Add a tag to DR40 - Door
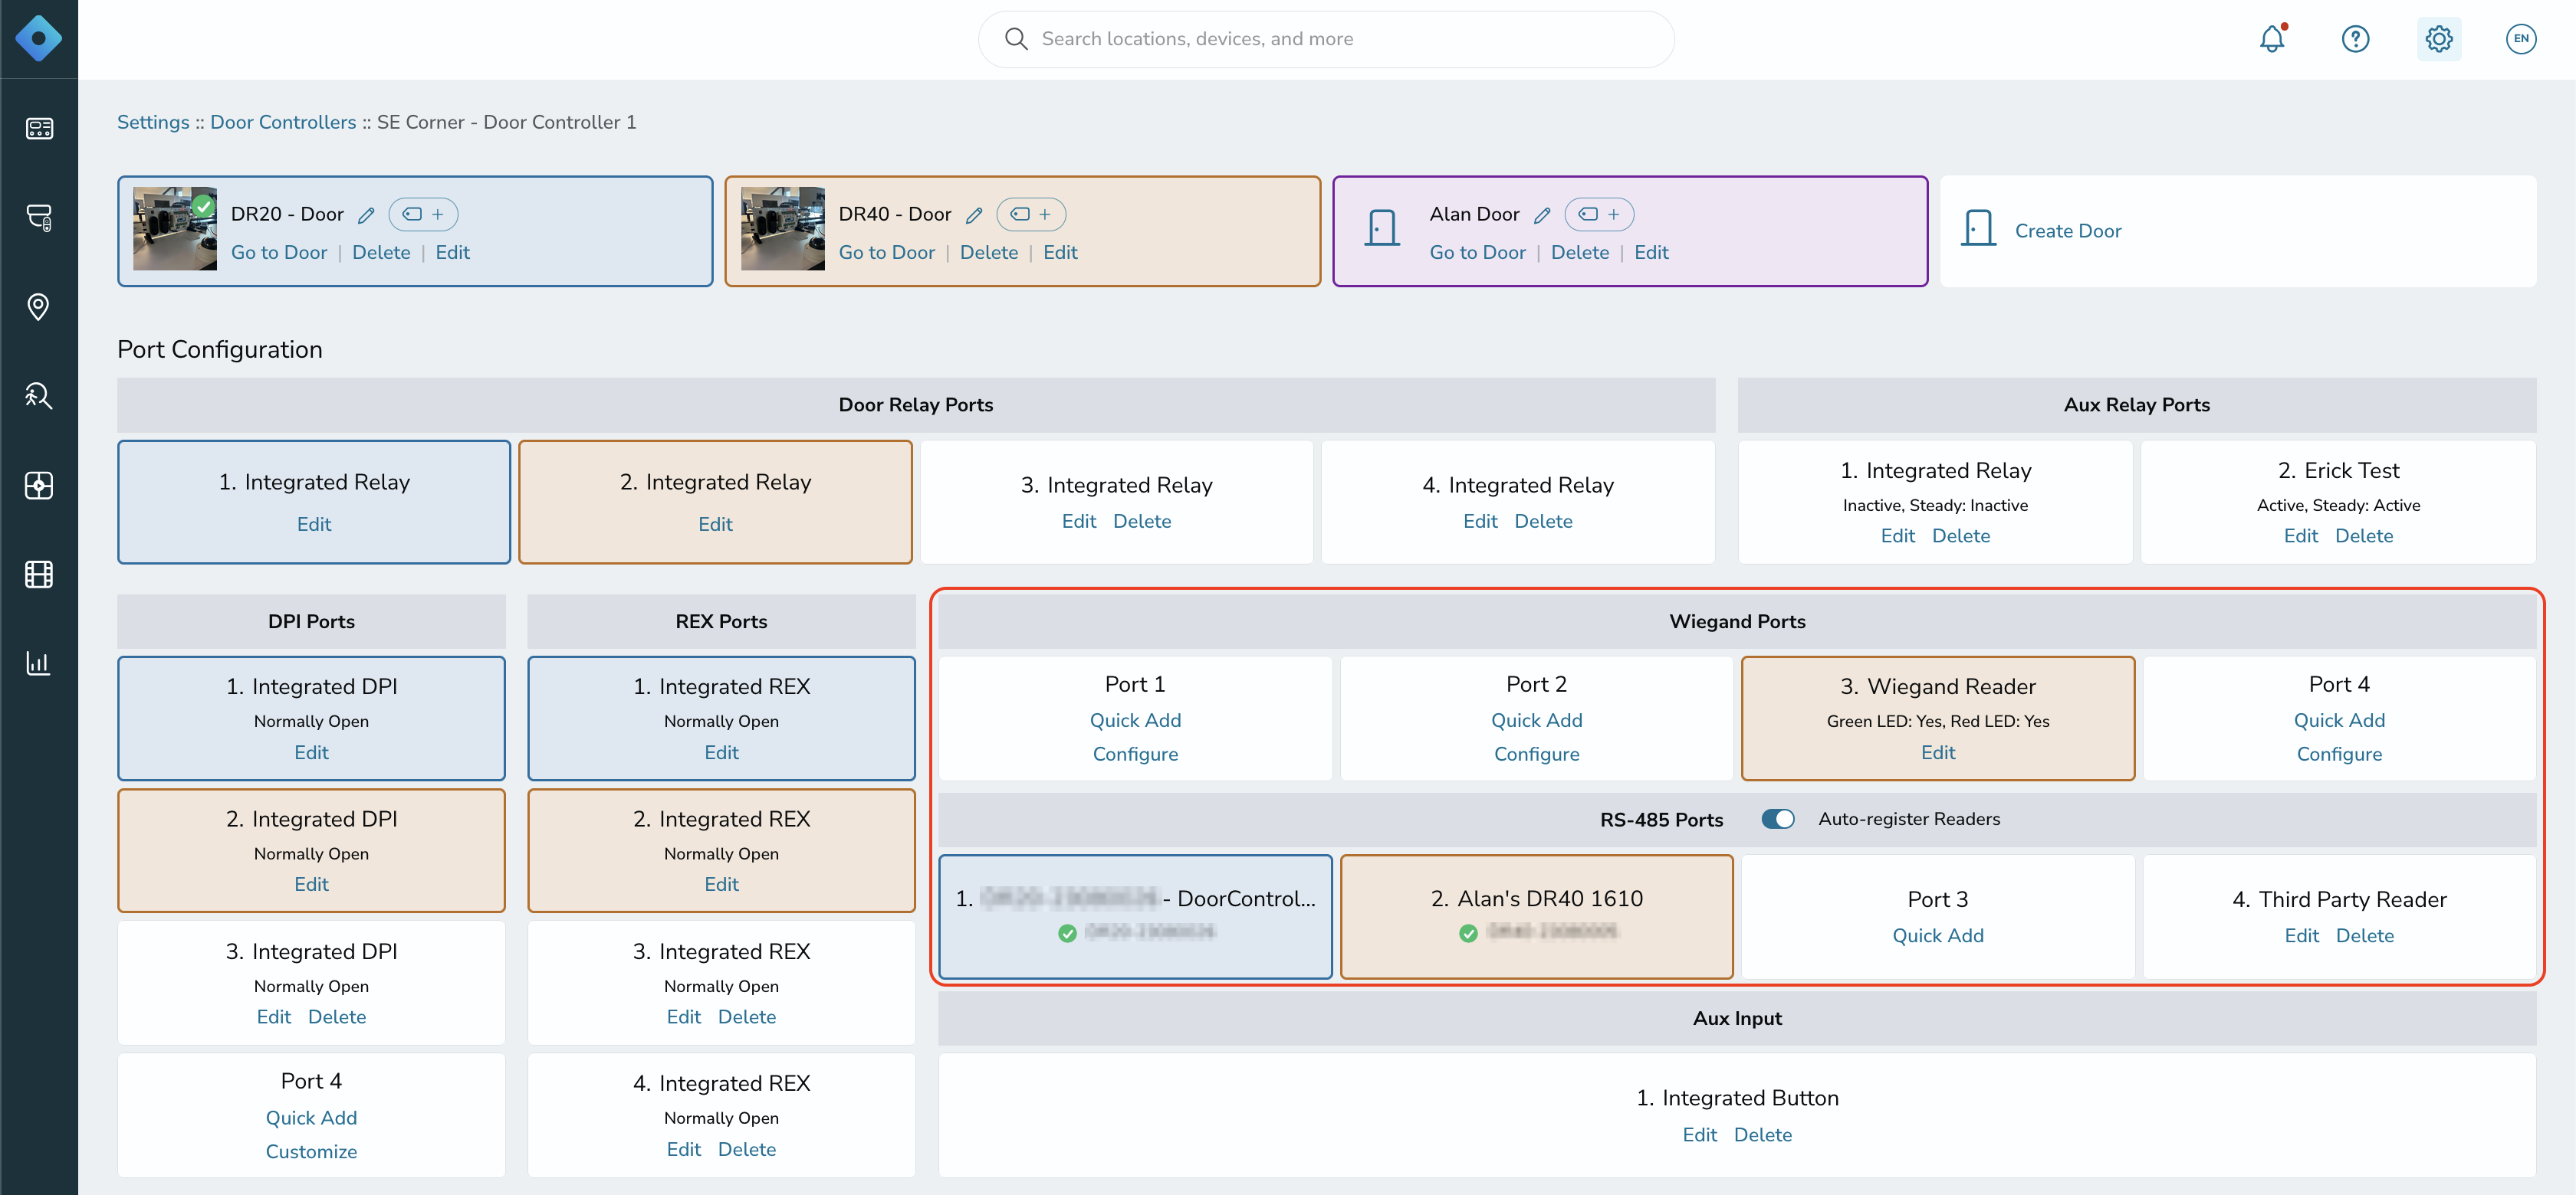 point(1031,214)
